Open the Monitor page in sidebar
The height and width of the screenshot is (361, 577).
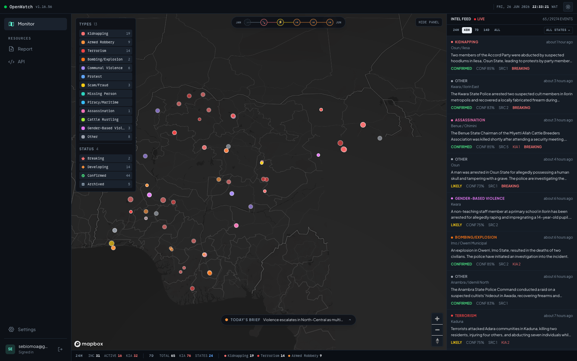pyautogui.click(x=35, y=24)
